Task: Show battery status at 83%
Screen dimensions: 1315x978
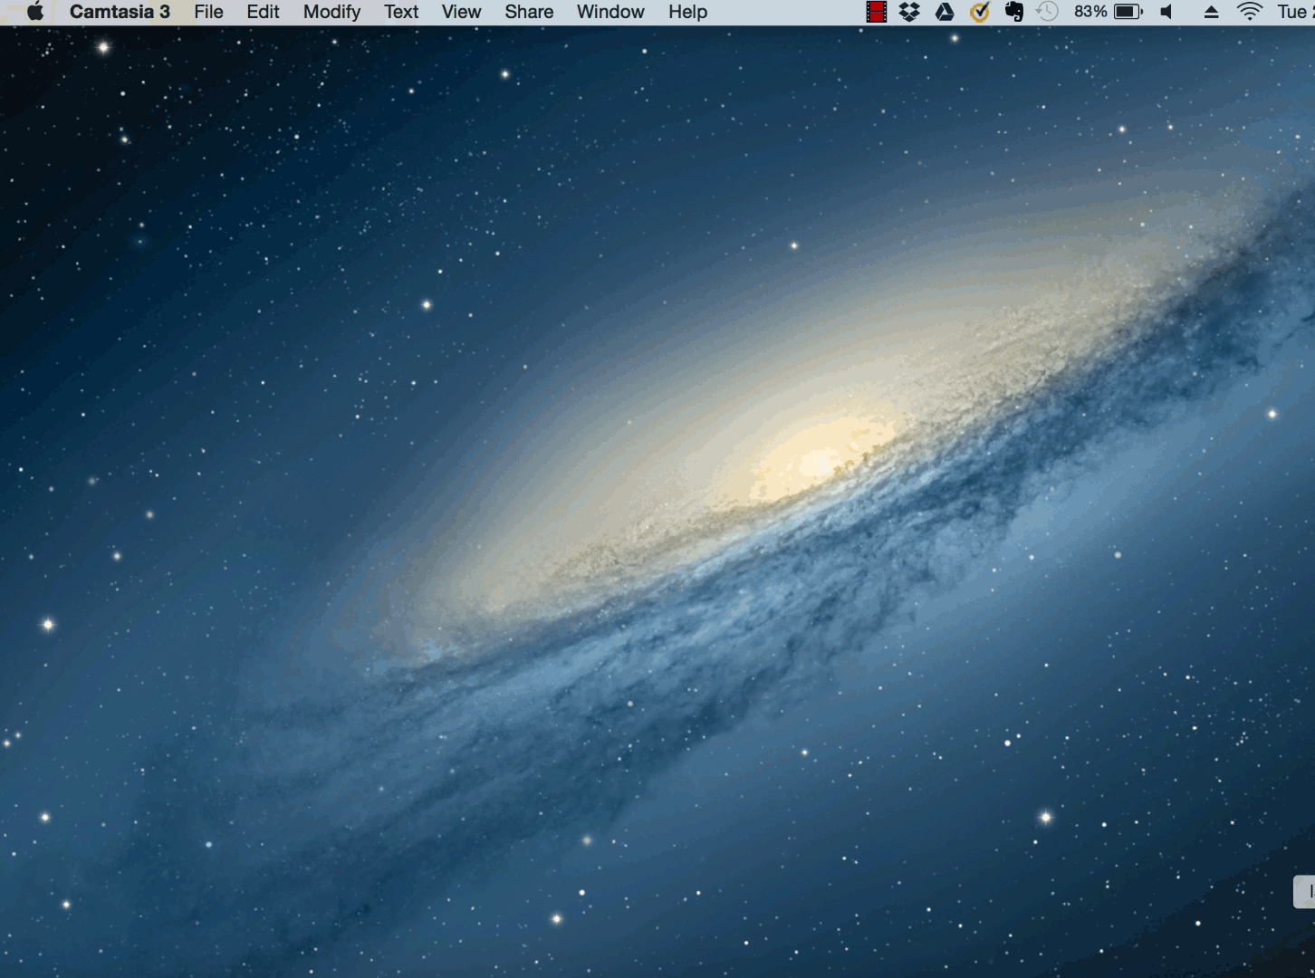Action: 1109,12
